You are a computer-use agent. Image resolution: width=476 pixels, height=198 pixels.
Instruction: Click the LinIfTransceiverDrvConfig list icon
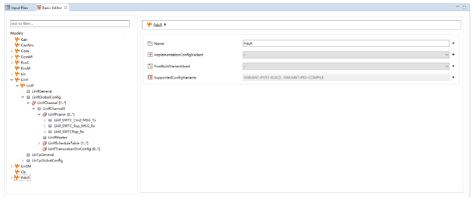tap(45, 149)
